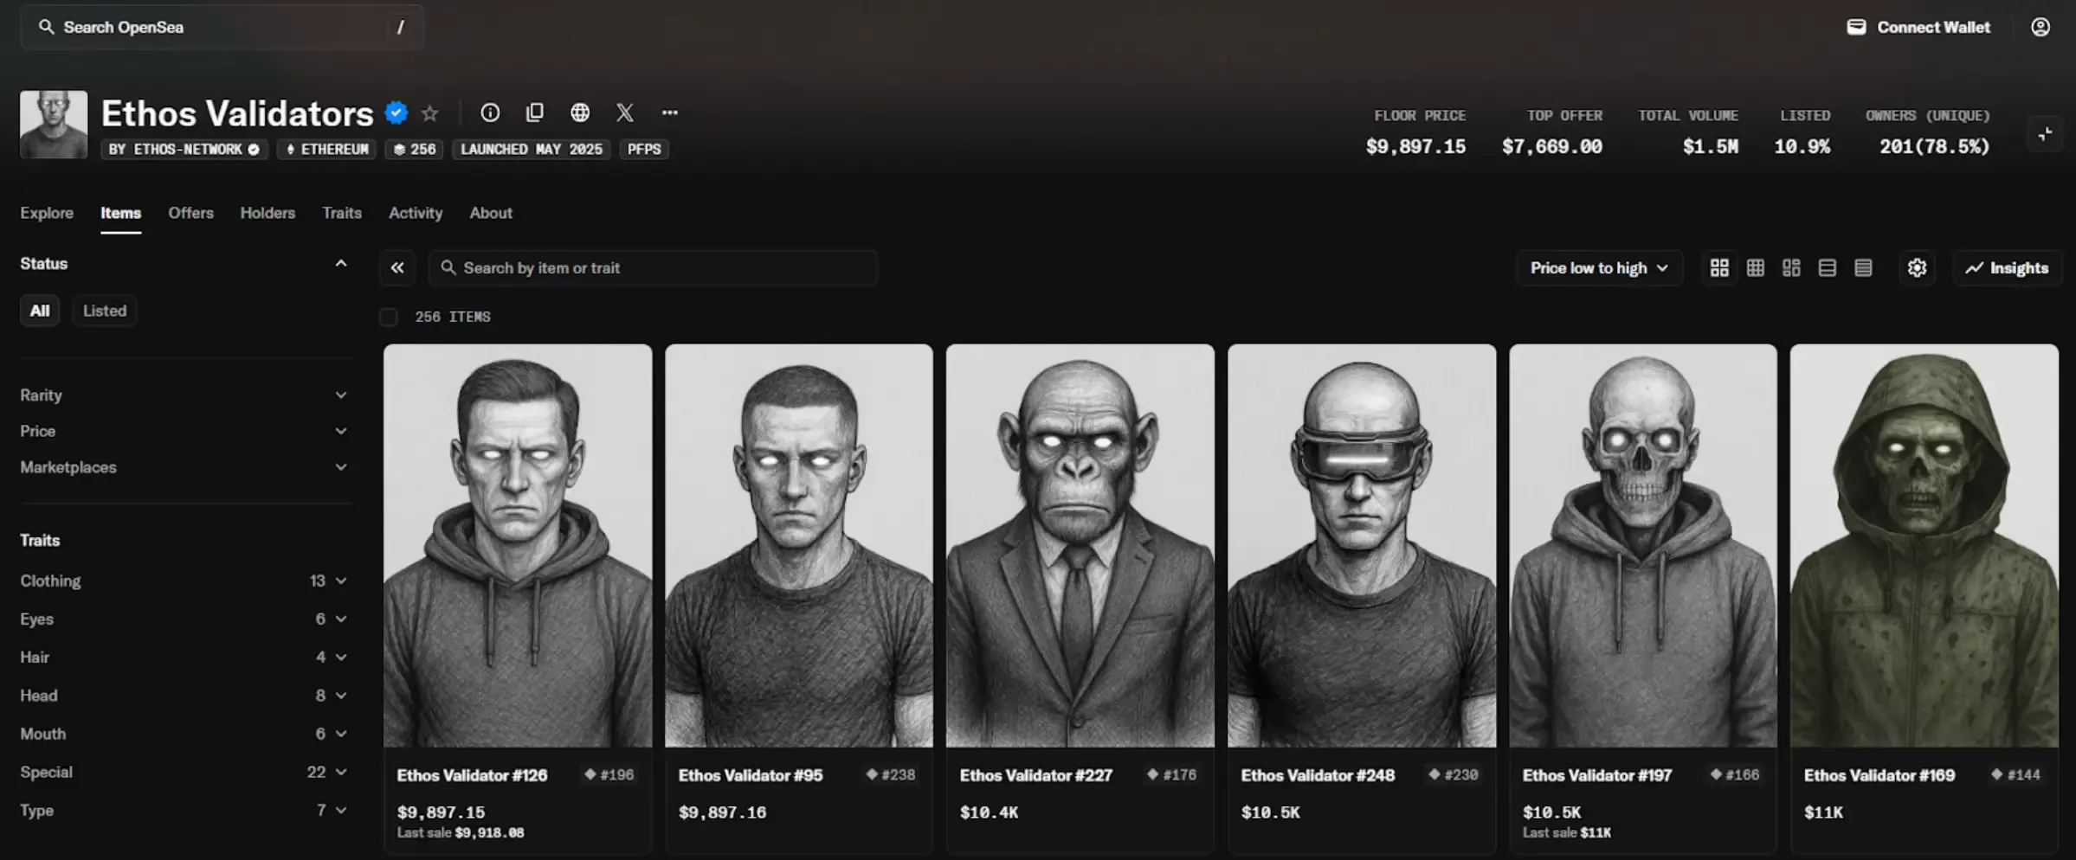Image resolution: width=2076 pixels, height=860 pixels.
Task: Collapse the filter sidebar with double-chevron icon
Action: tap(397, 268)
